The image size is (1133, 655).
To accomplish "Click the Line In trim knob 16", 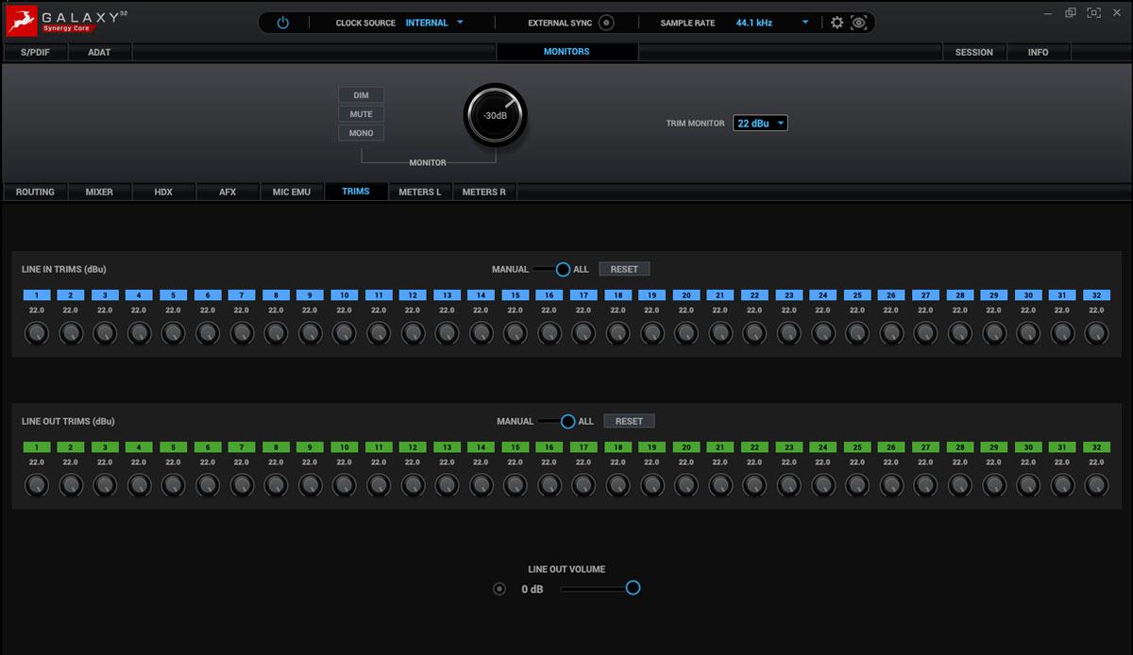I will 549,333.
